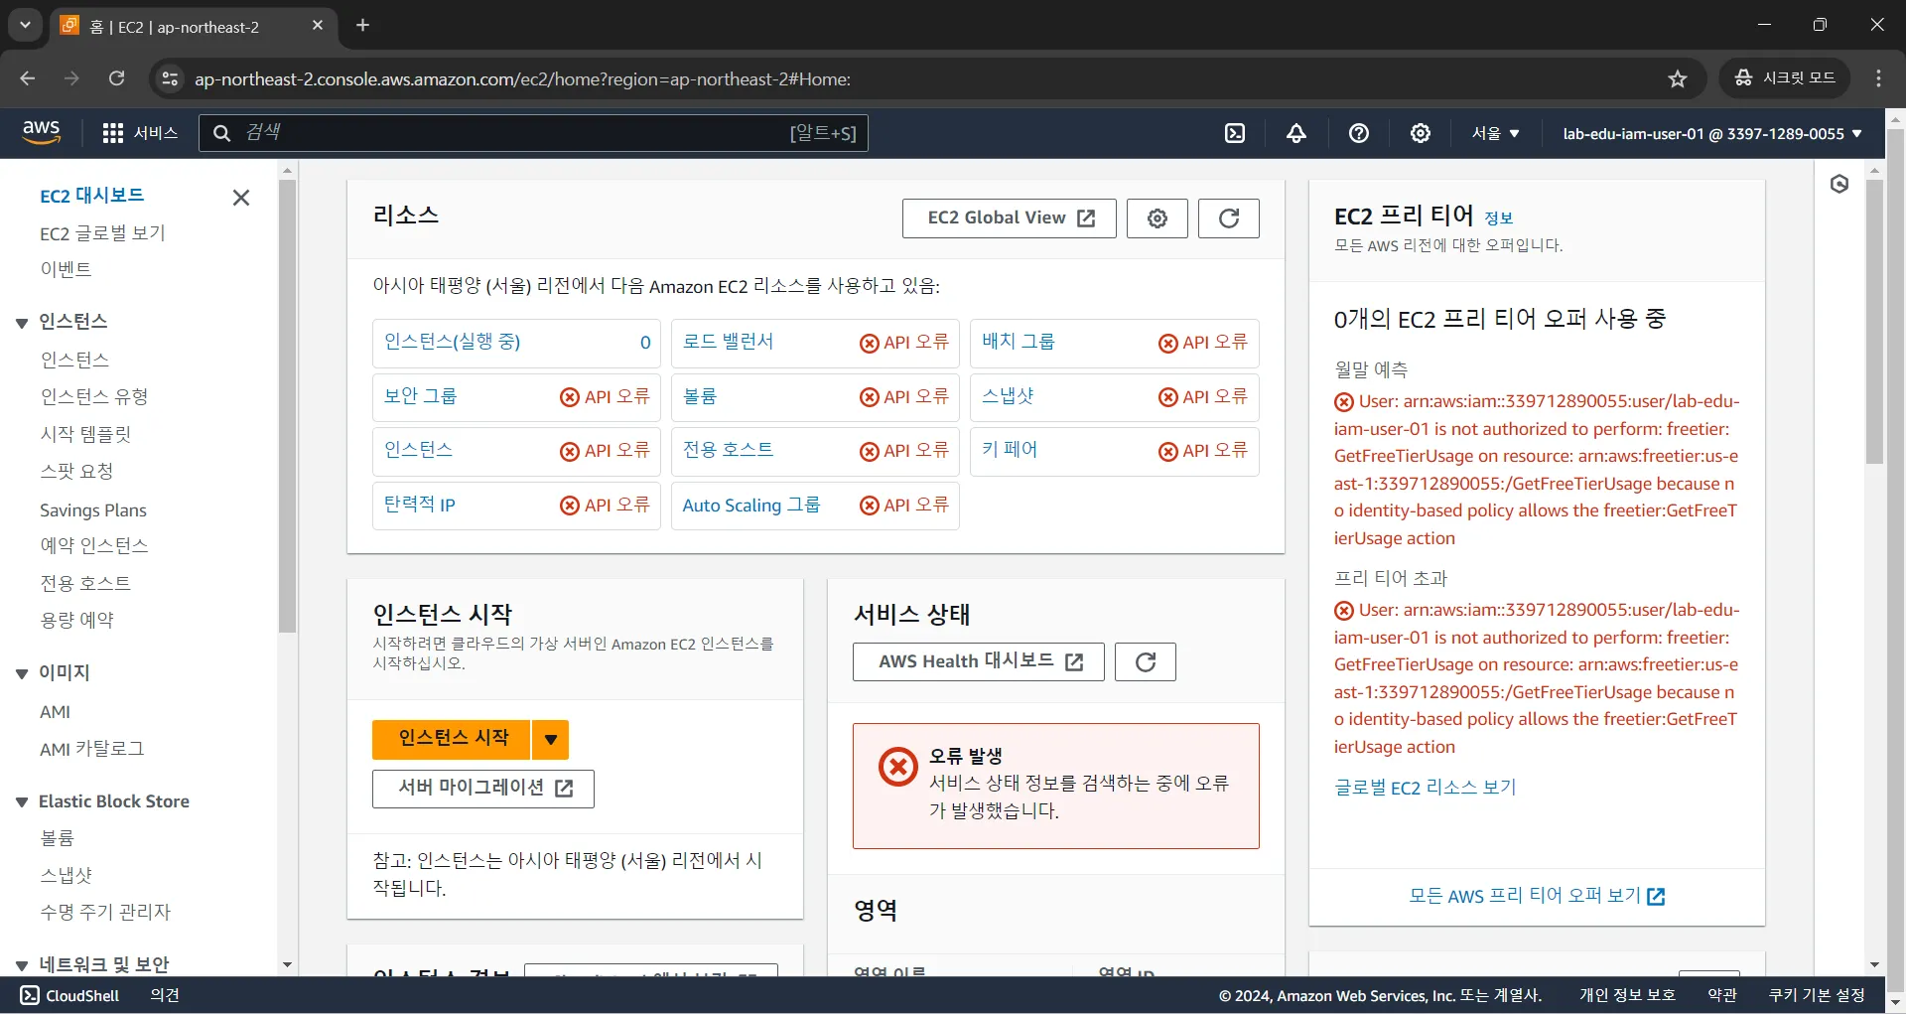The width and height of the screenshot is (1906, 1014).
Task: Open 키 페어 resource link
Action: (1010, 450)
